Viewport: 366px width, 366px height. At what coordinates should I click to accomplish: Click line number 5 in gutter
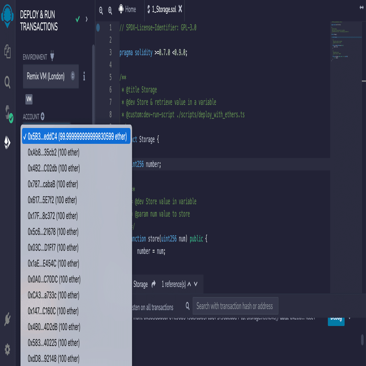tap(110, 77)
